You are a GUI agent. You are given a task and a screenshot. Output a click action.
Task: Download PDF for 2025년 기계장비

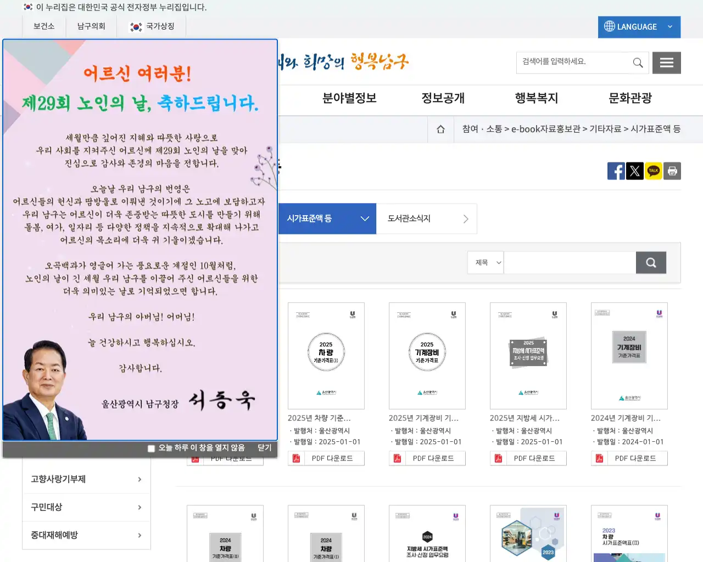click(x=427, y=458)
